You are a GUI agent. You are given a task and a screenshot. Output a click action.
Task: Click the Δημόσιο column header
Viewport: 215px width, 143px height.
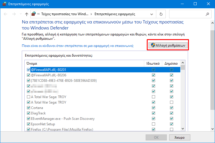pyautogui.click(x=171, y=63)
